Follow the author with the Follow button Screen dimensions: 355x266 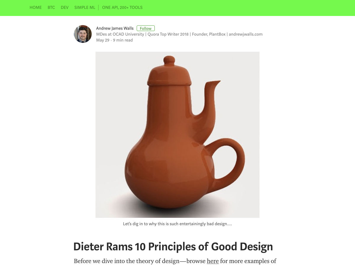(146, 28)
